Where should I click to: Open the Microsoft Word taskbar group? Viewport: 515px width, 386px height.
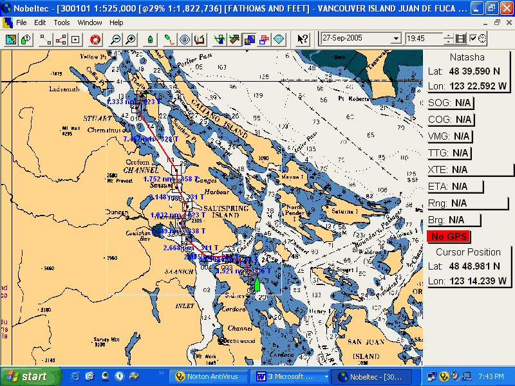290,376
